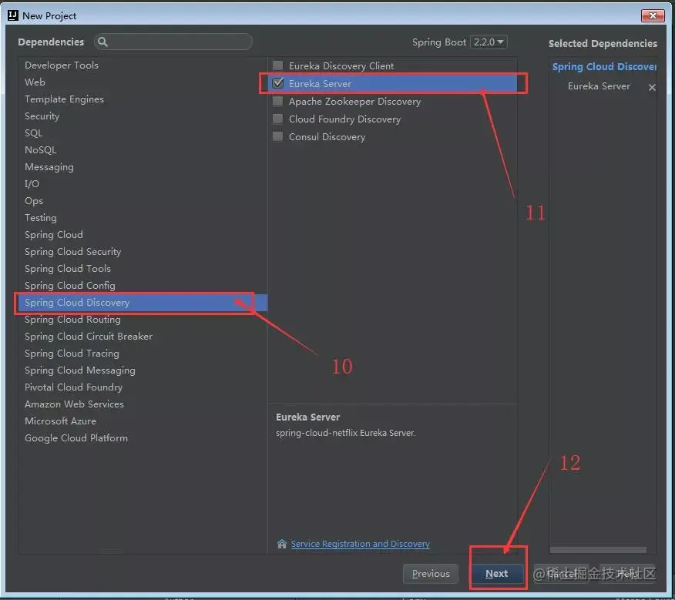
Task: Toggle Consul Discovery checkbox
Action: click(x=278, y=136)
